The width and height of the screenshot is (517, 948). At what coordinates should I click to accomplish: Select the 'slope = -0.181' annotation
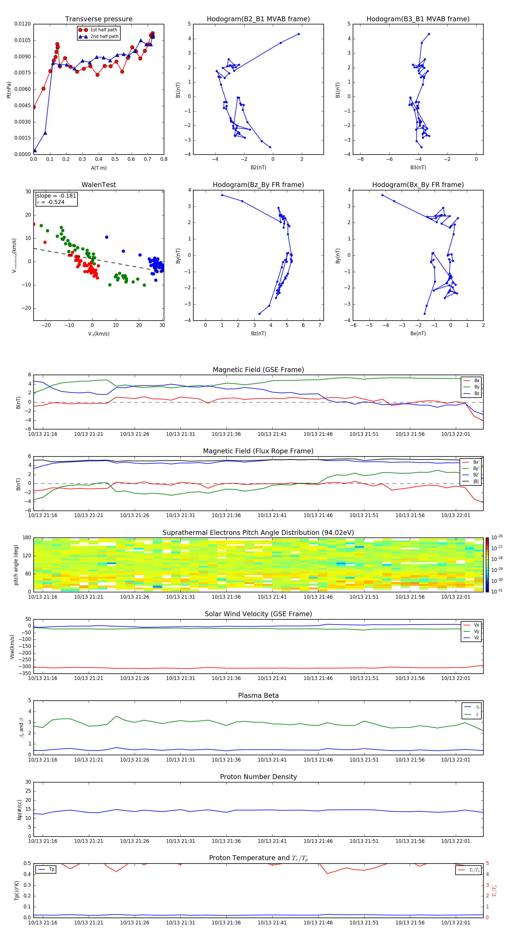click(56, 196)
